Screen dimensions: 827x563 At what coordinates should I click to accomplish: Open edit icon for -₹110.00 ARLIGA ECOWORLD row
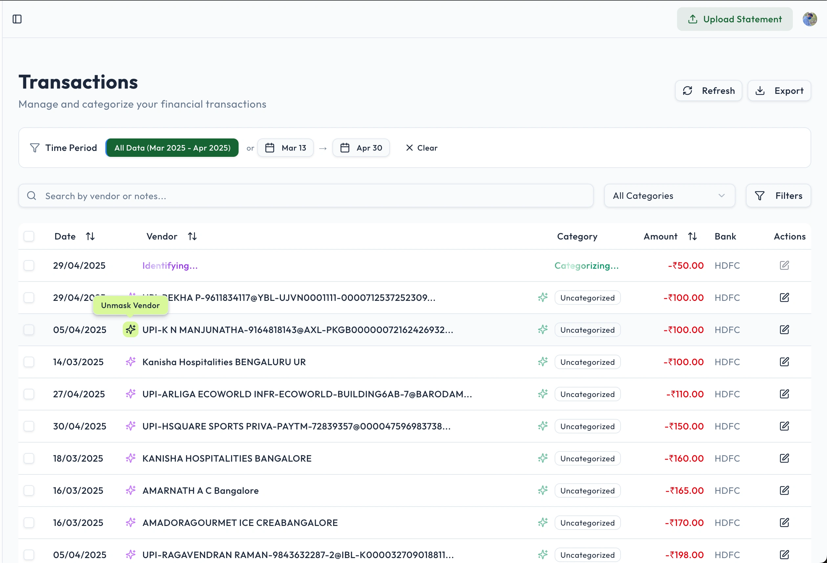pos(784,394)
